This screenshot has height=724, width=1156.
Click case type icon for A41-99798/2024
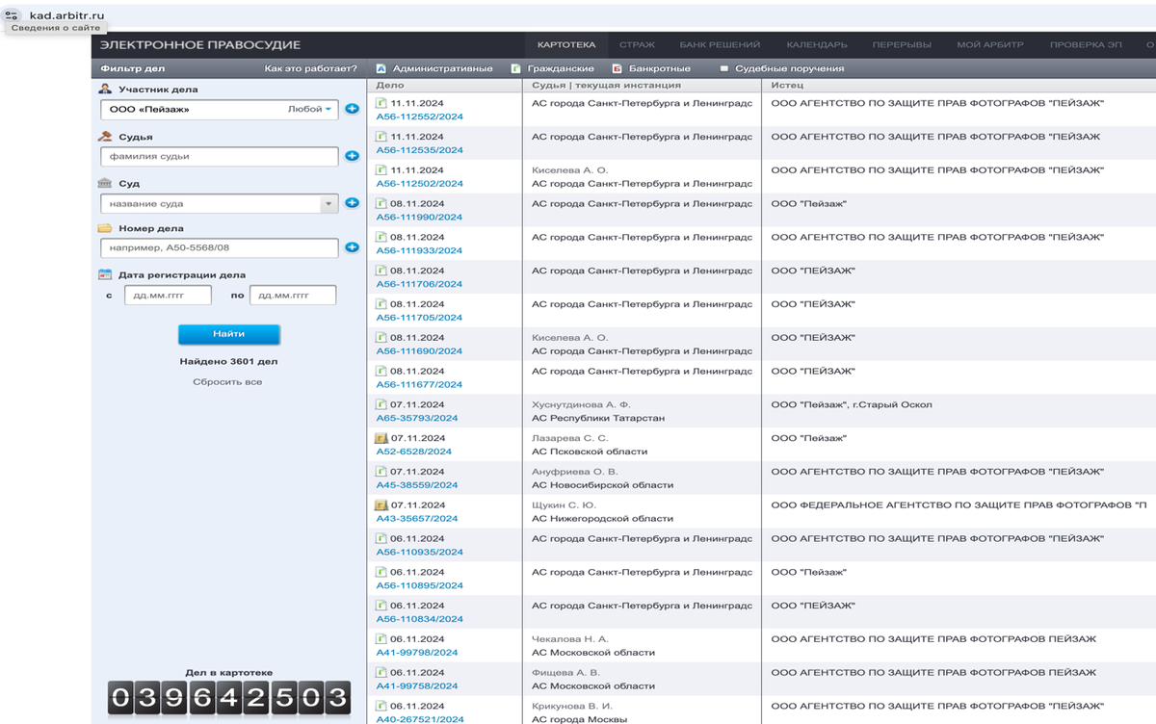[x=381, y=639]
